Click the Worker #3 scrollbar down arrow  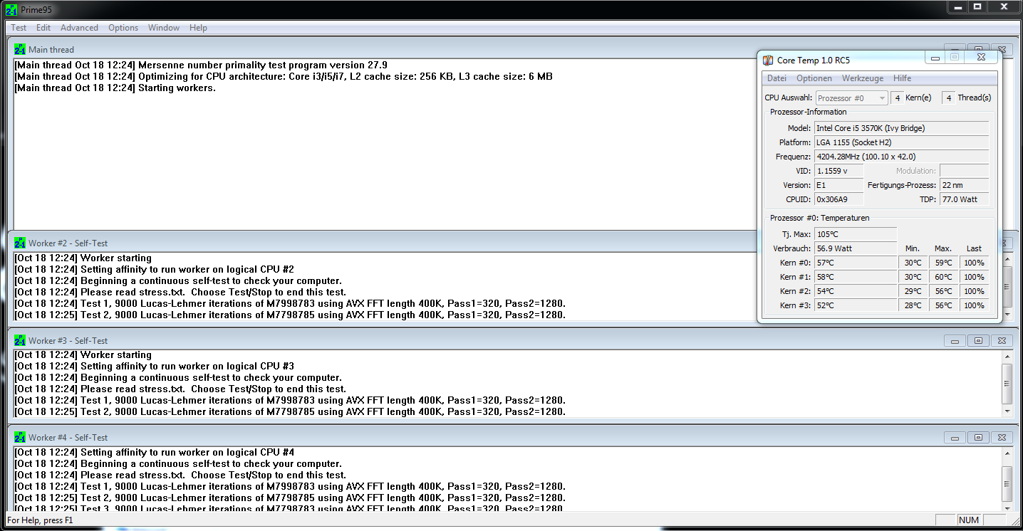pyautogui.click(x=1007, y=411)
